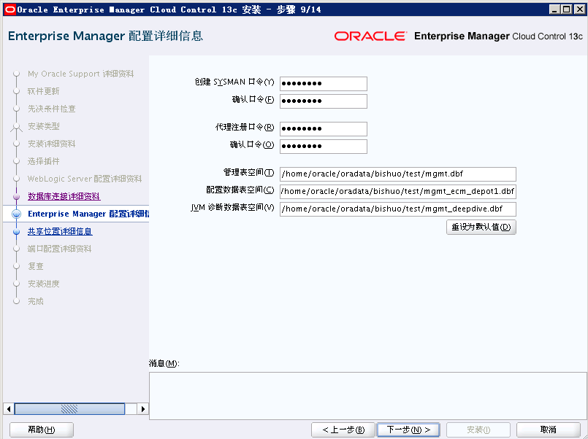Screen dimensions: 588x439
Task: Proceed with the 下一步(N) button
Action: point(408,430)
